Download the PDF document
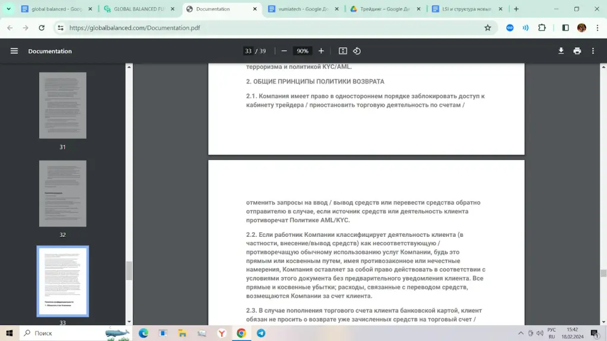The height and width of the screenshot is (341, 607). [x=561, y=51]
